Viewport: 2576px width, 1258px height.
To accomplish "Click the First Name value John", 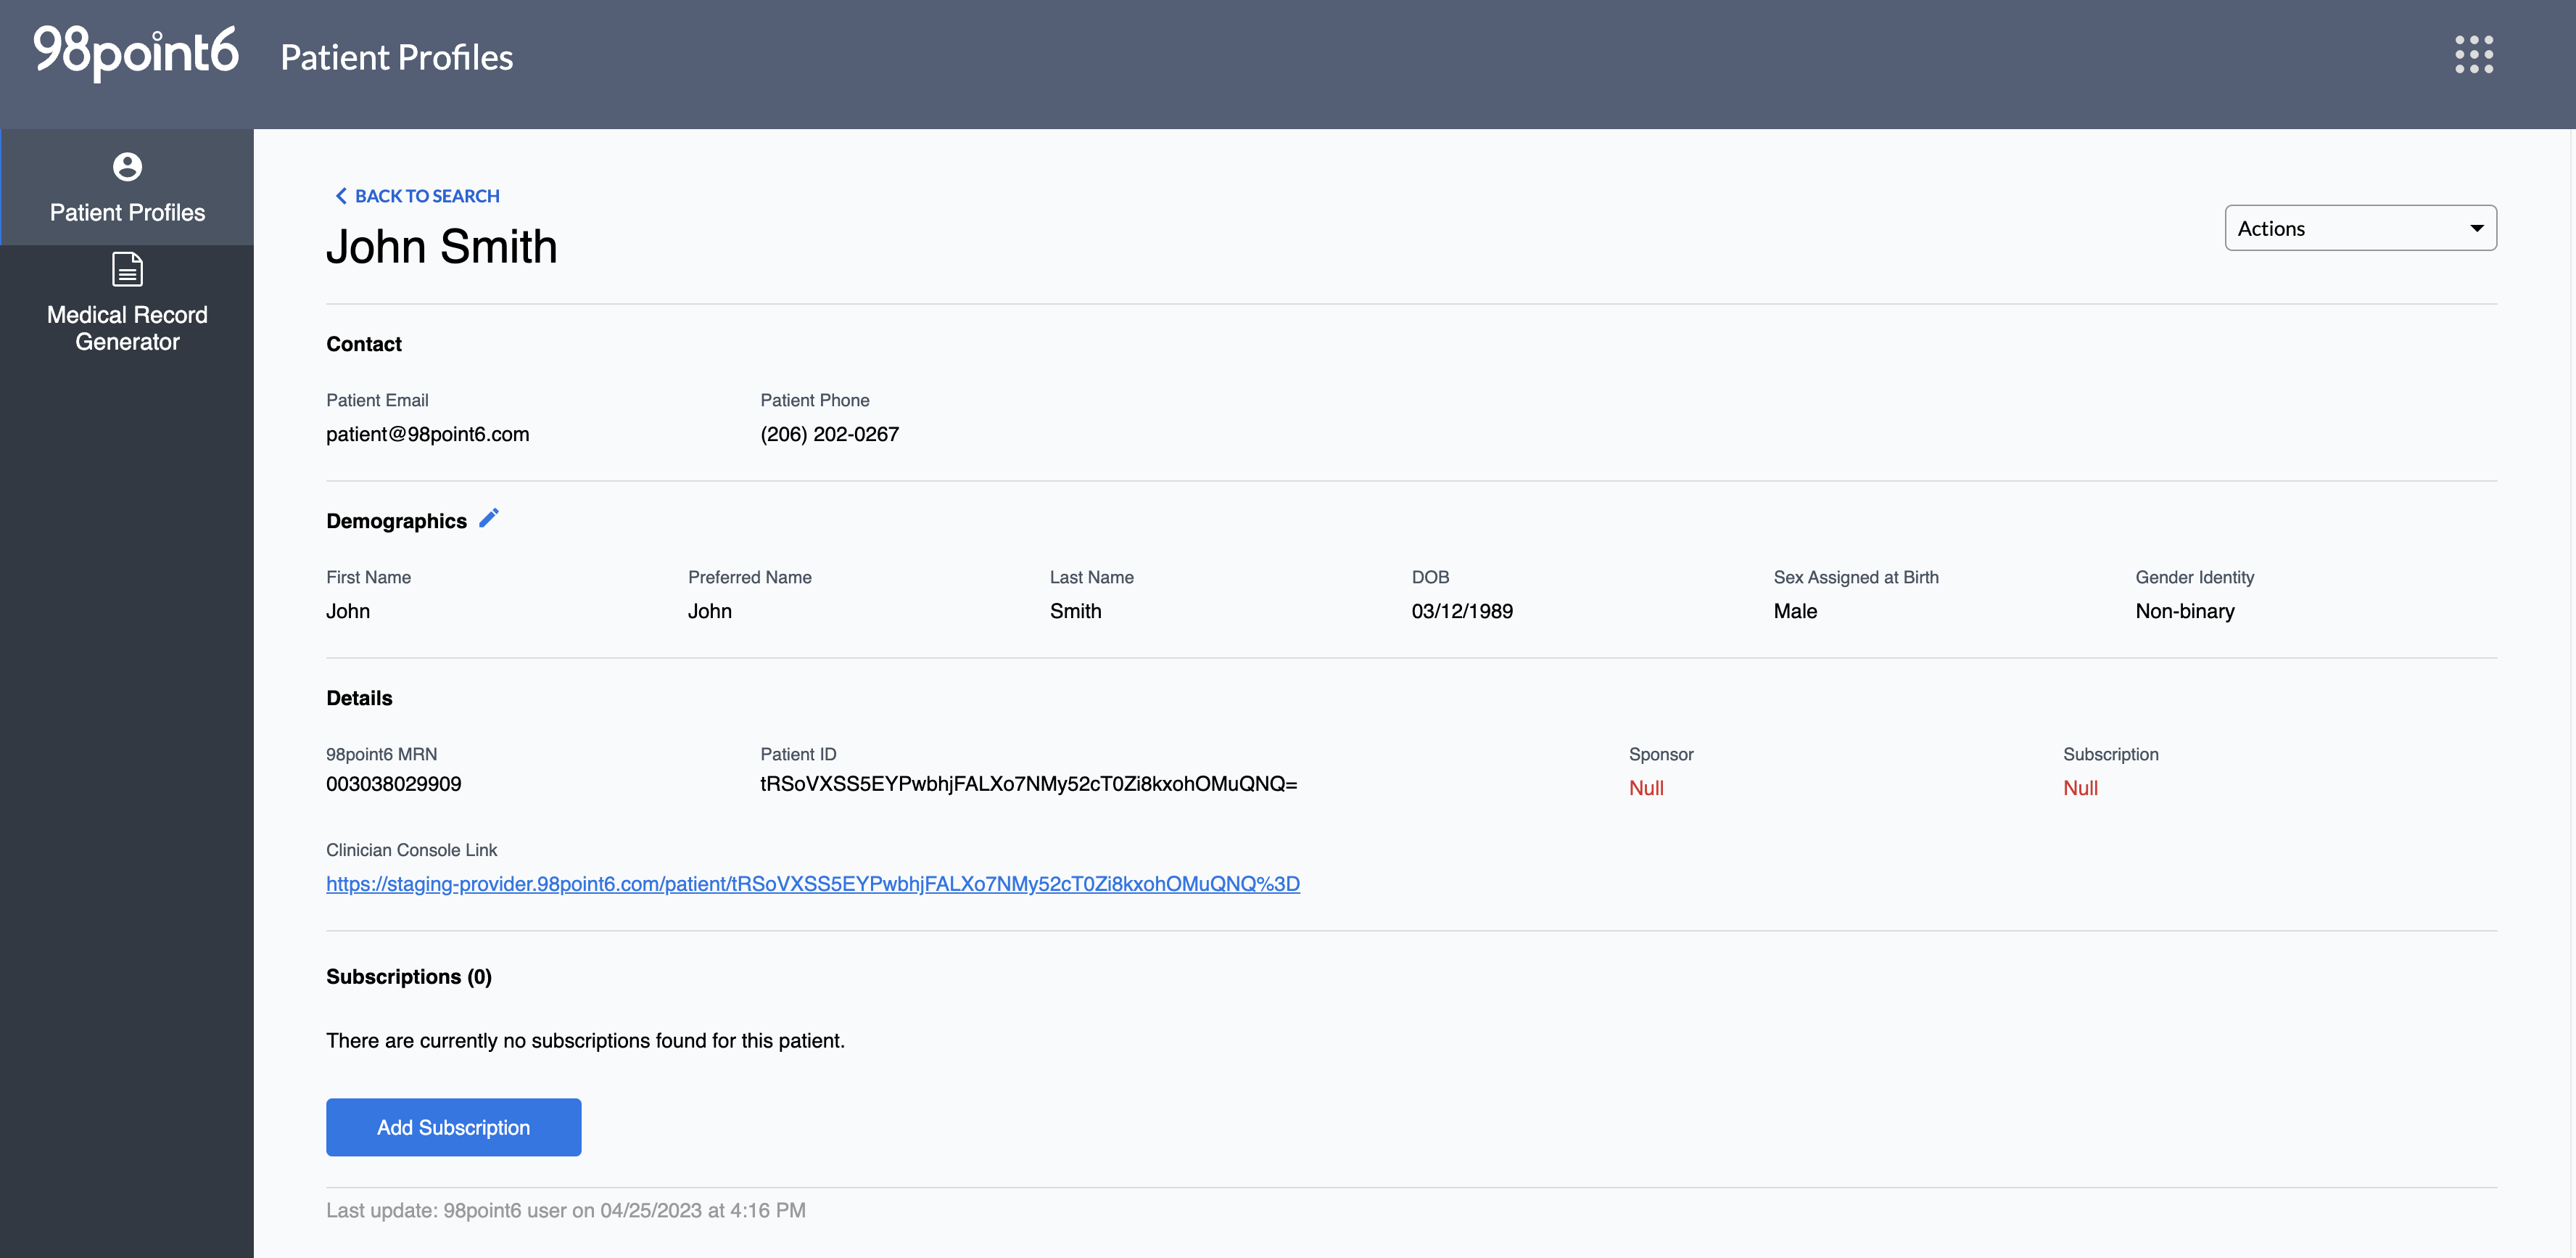I will [x=347, y=611].
